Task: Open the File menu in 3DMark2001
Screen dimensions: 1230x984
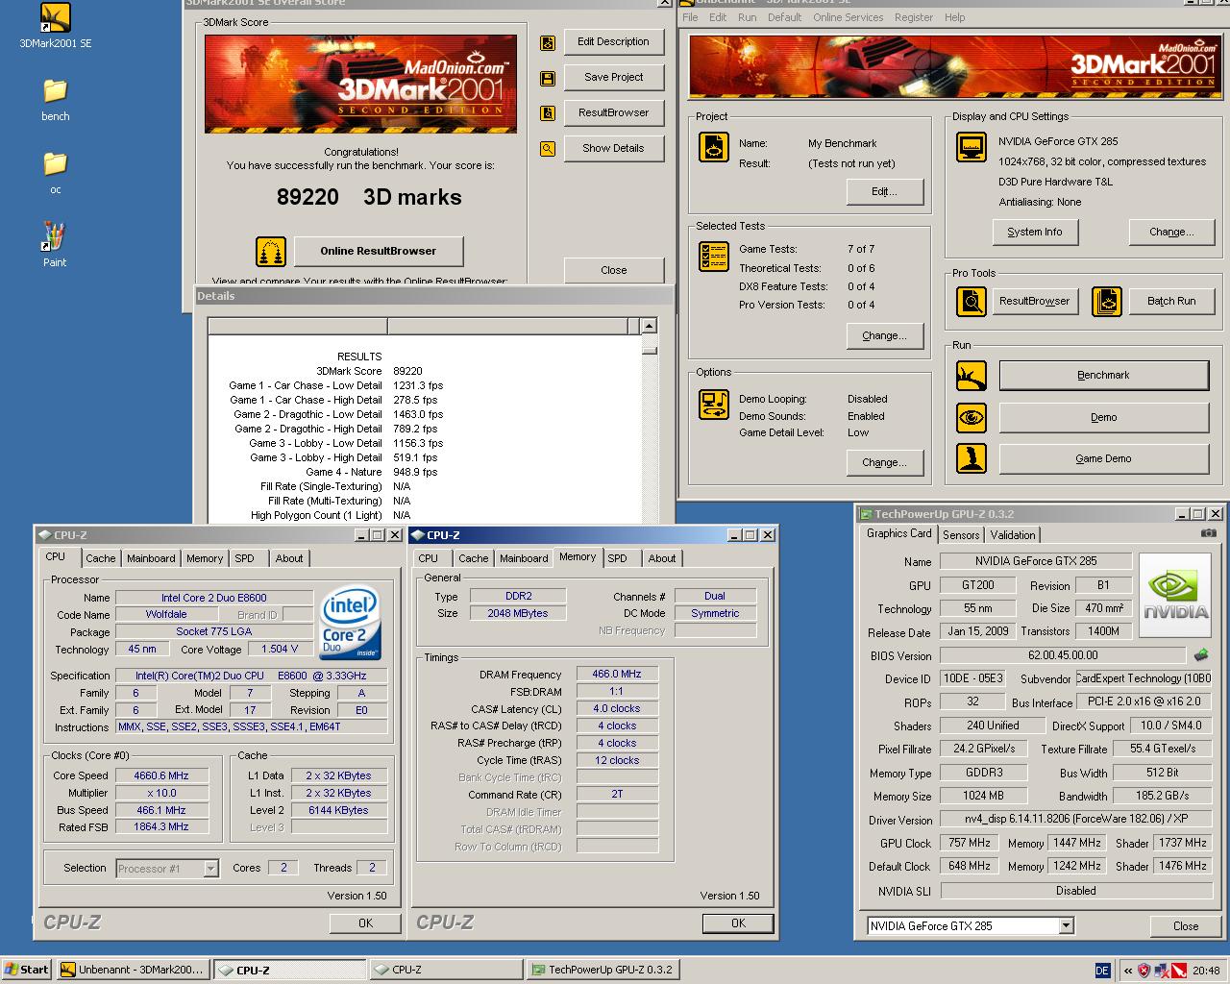Action: point(690,17)
